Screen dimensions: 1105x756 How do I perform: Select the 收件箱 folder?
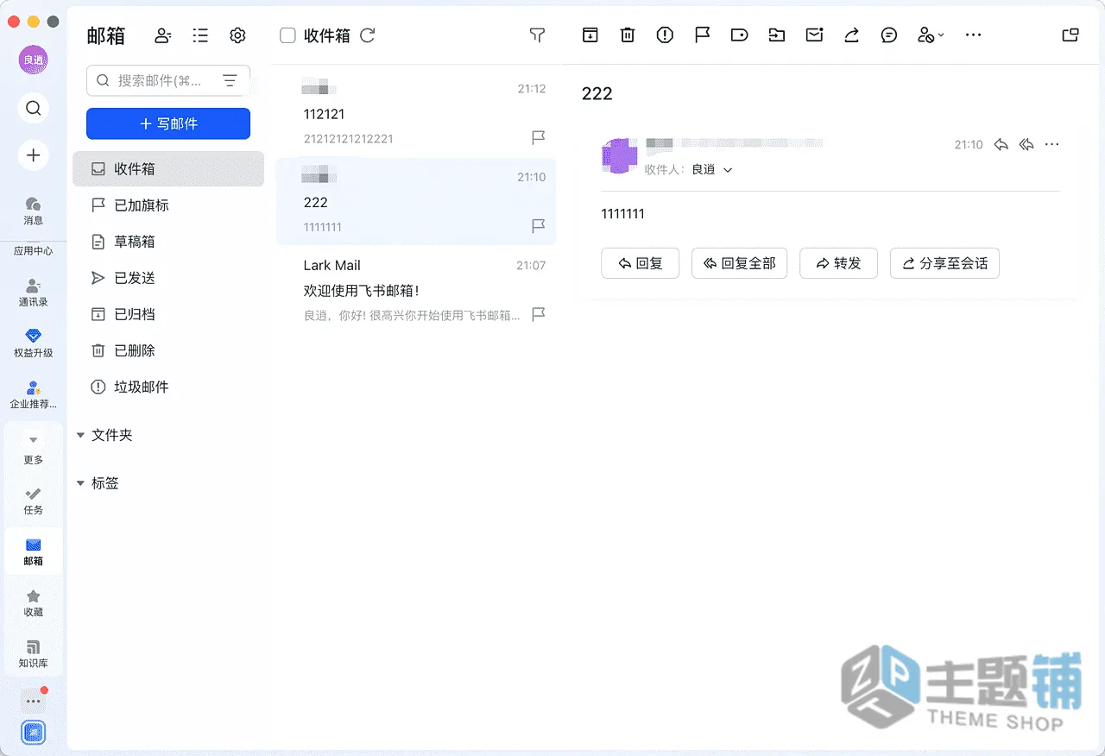click(168, 169)
